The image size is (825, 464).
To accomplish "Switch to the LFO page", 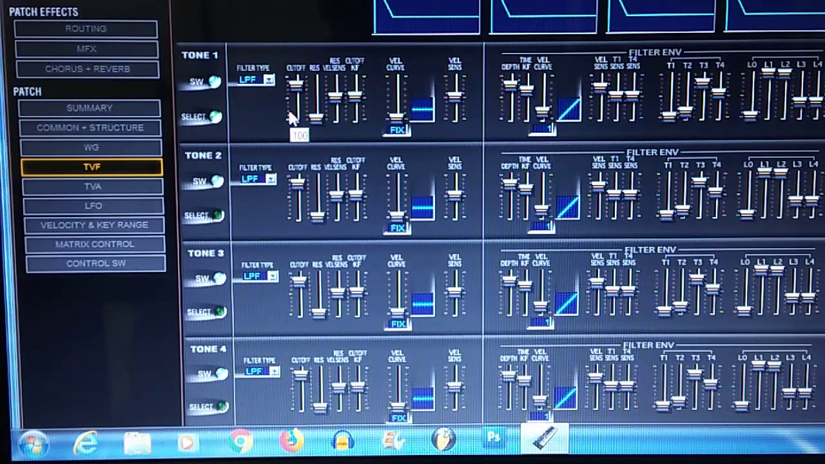I will [x=93, y=206].
